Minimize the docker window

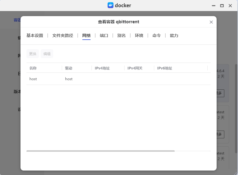[214, 6]
